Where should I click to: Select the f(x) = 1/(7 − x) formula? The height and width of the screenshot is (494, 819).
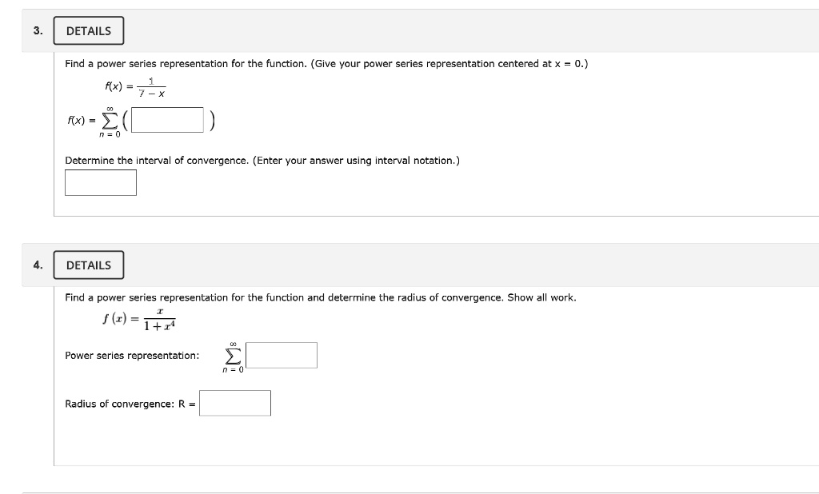point(134,87)
